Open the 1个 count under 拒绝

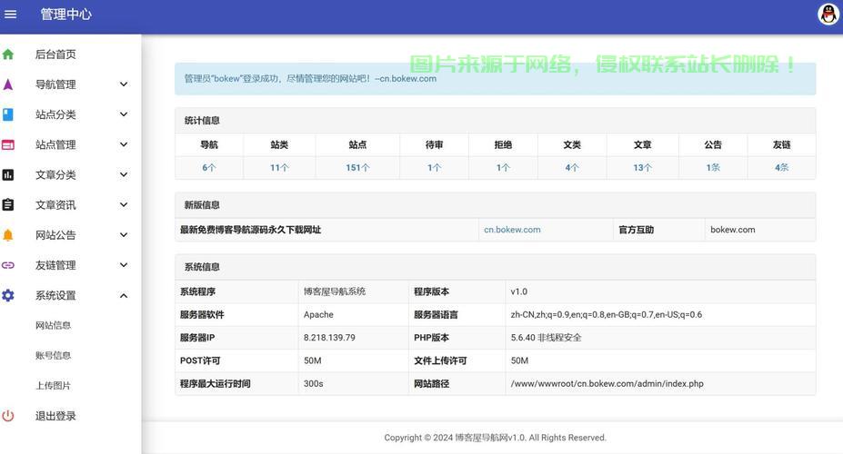(x=503, y=167)
